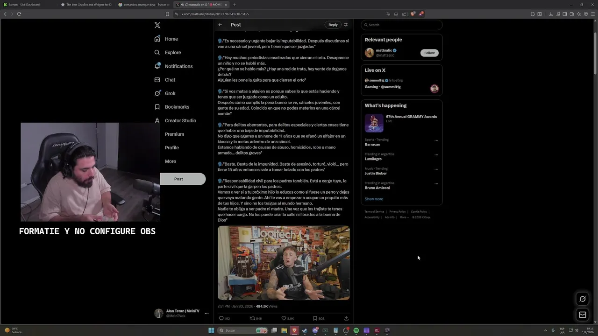Bookmark the post with bookmark icon
This screenshot has height=336, width=598.
(x=315, y=318)
